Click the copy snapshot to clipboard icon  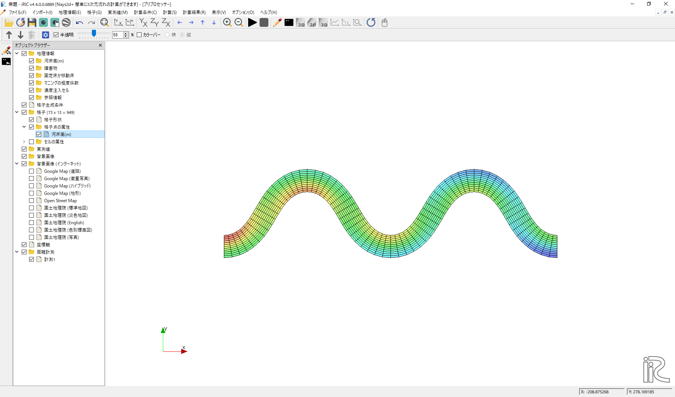click(55, 23)
